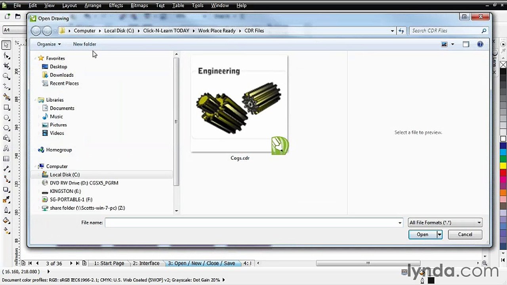Select the Pick tool in toolbox
Screen dimensions: 507x285
pyautogui.click(x=6, y=45)
